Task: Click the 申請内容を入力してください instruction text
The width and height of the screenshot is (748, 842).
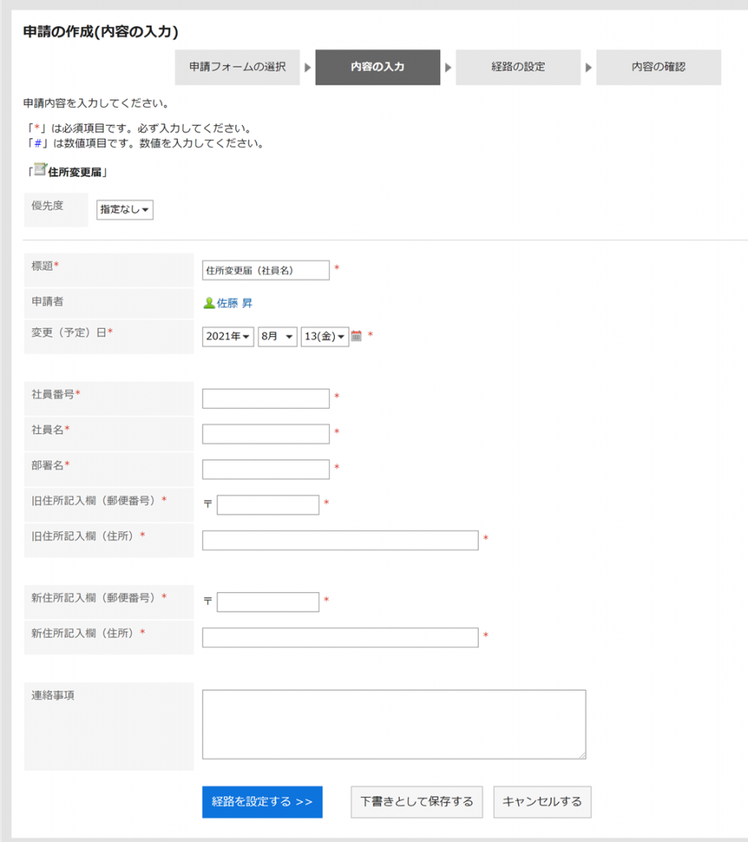Action: coord(96,103)
